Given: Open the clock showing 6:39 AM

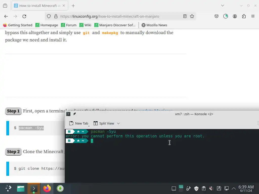Looking at the screenshot, I should coord(246,188).
